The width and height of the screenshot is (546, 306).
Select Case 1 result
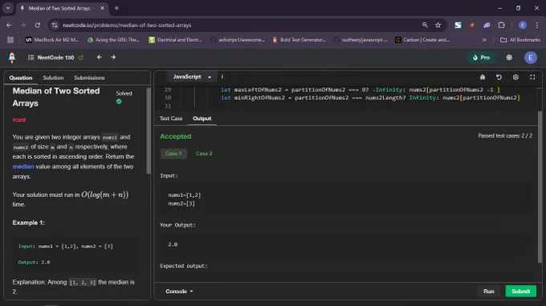tap(173, 154)
